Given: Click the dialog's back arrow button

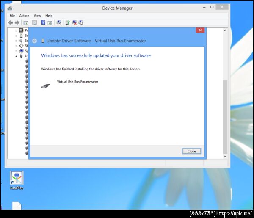Looking at the screenshot, I should point(34,41).
